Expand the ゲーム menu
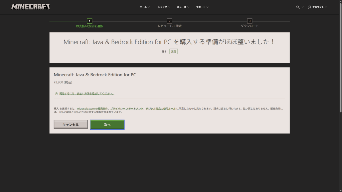Viewport: 342px width, 192px height. click(145, 7)
